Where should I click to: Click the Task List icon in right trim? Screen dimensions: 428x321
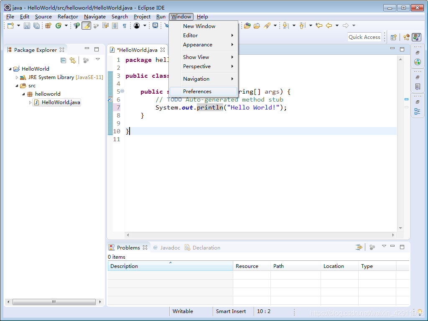point(418,87)
